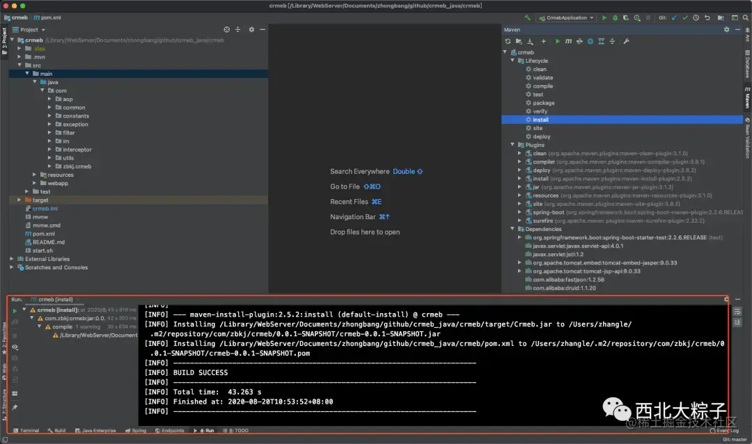Select com.alibaba:fastjson:1.2.56 dependency

click(565, 280)
